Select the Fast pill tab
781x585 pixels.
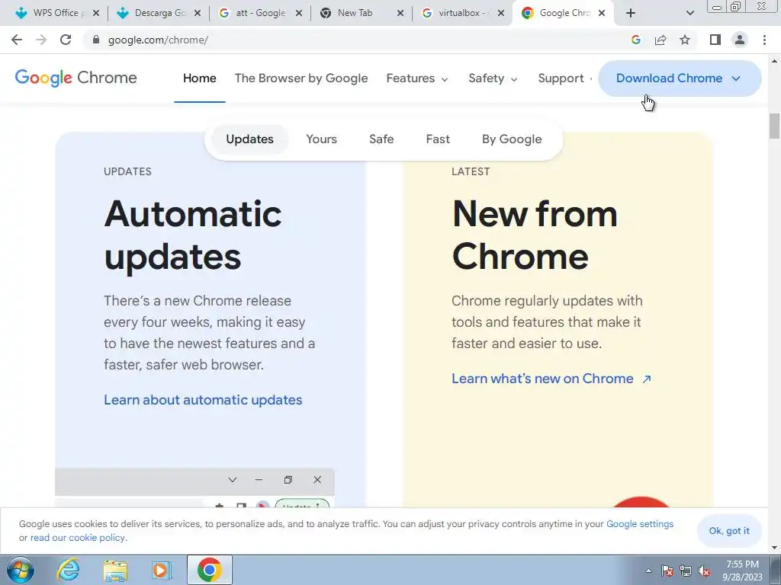438,139
